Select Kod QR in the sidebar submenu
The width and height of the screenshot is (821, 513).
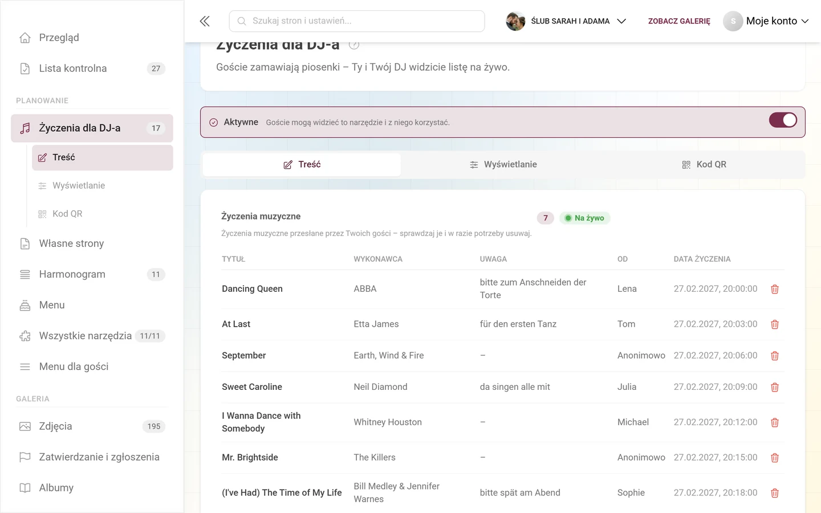tap(103, 214)
